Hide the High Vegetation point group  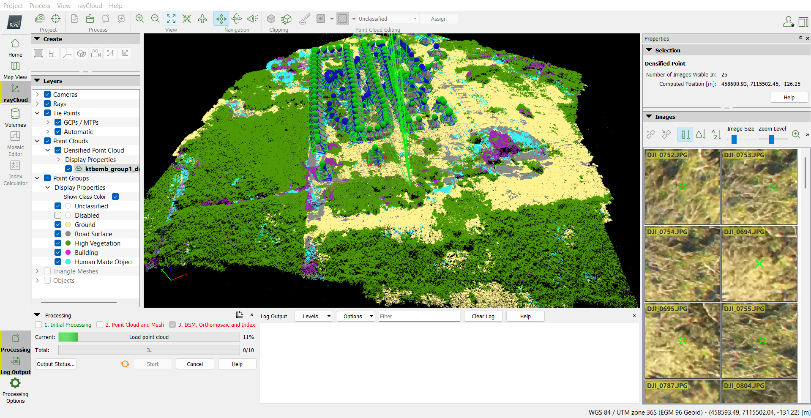(58, 243)
